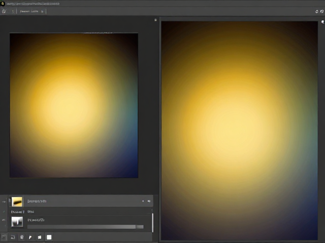Click the icon at the right preview panel's top-right corner

click(322, 22)
